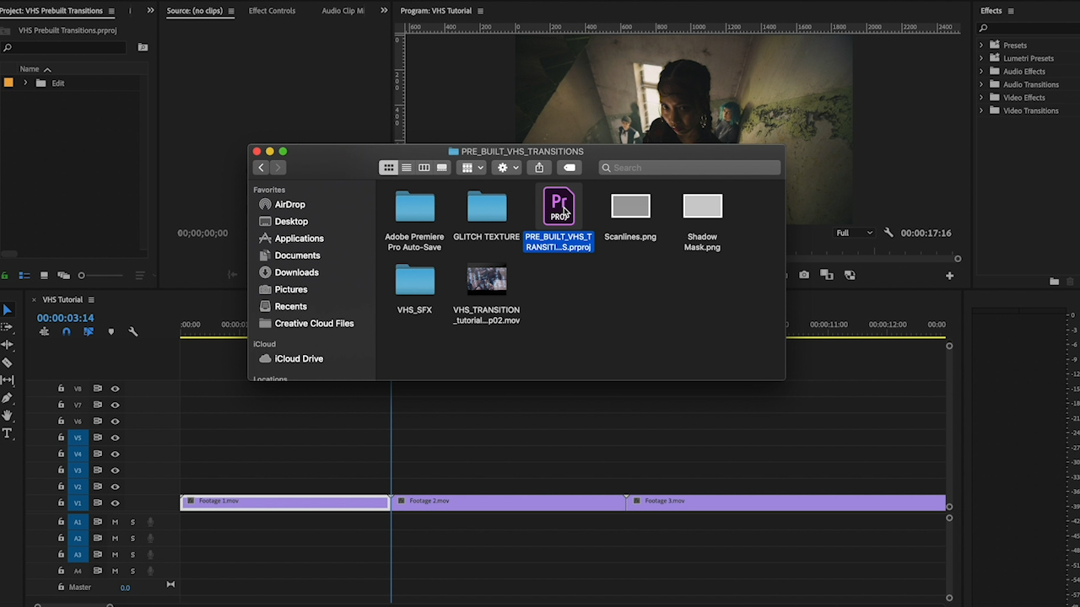The height and width of the screenshot is (607, 1080).
Task: Toggle sync lock for track V3
Action: (x=97, y=470)
